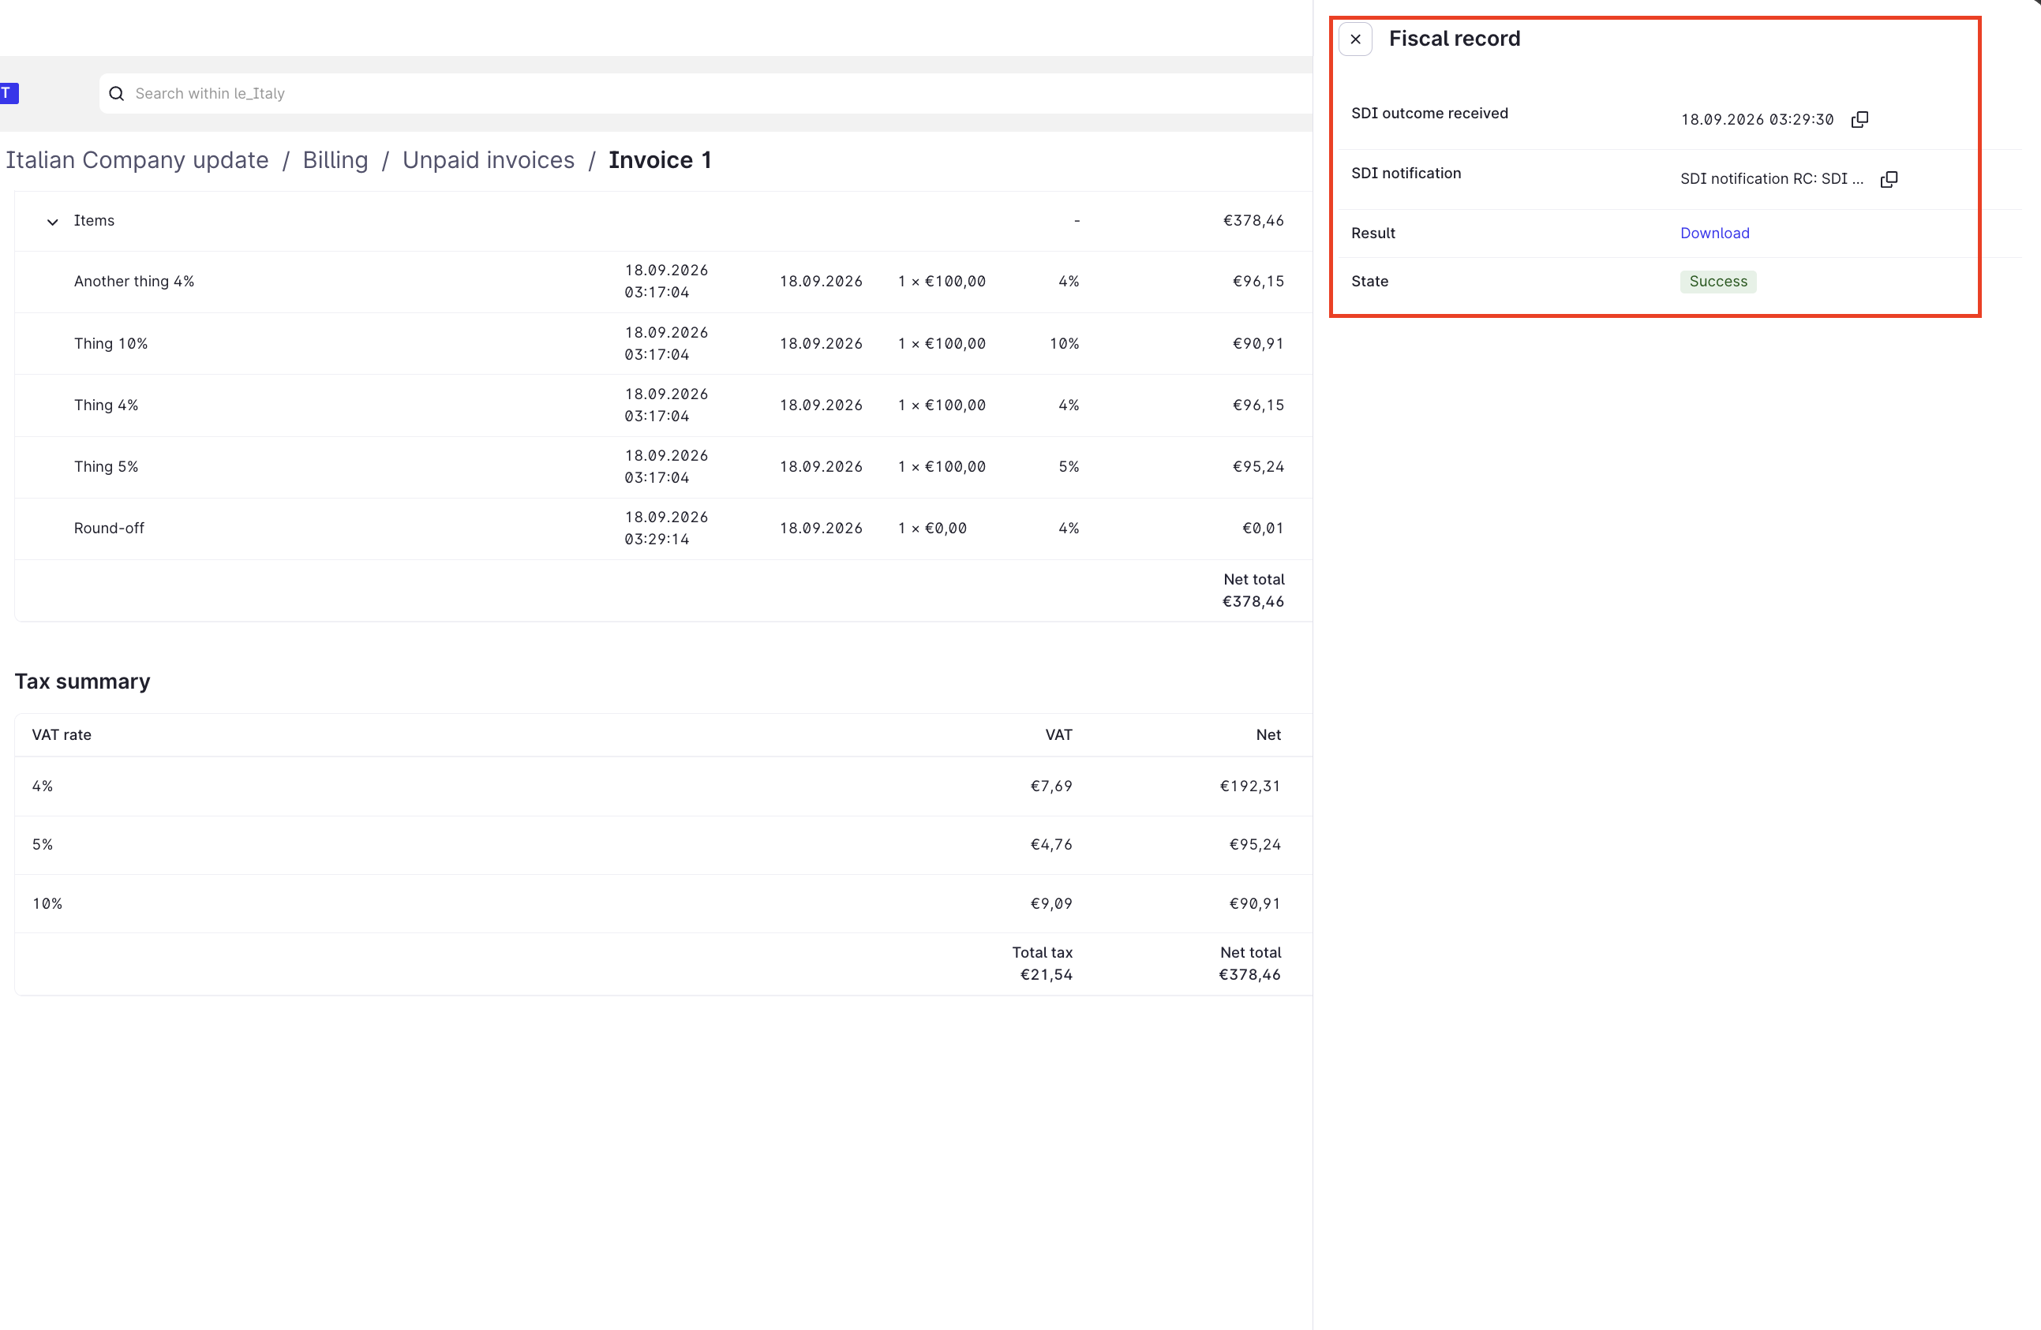
Task: Click the Download result link
Action: [1714, 233]
